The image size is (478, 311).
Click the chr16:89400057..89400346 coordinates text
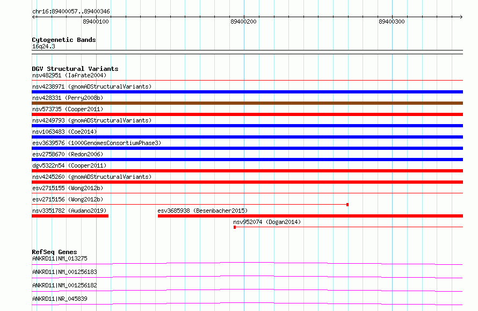click(71, 11)
